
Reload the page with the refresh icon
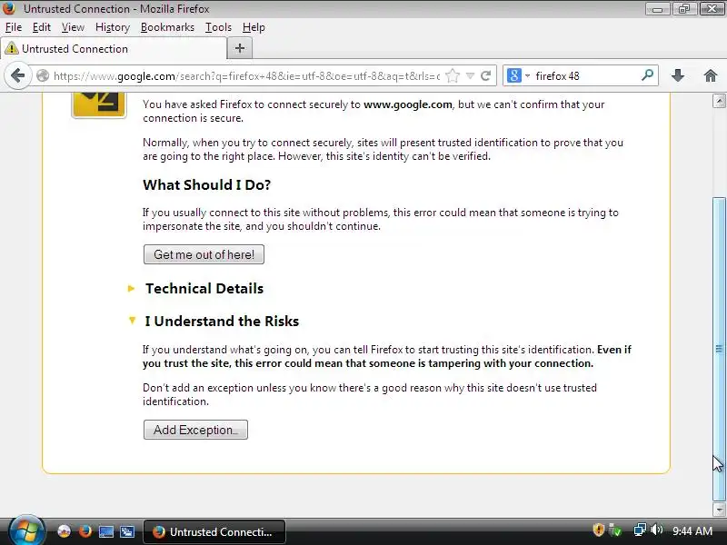[x=485, y=75]
